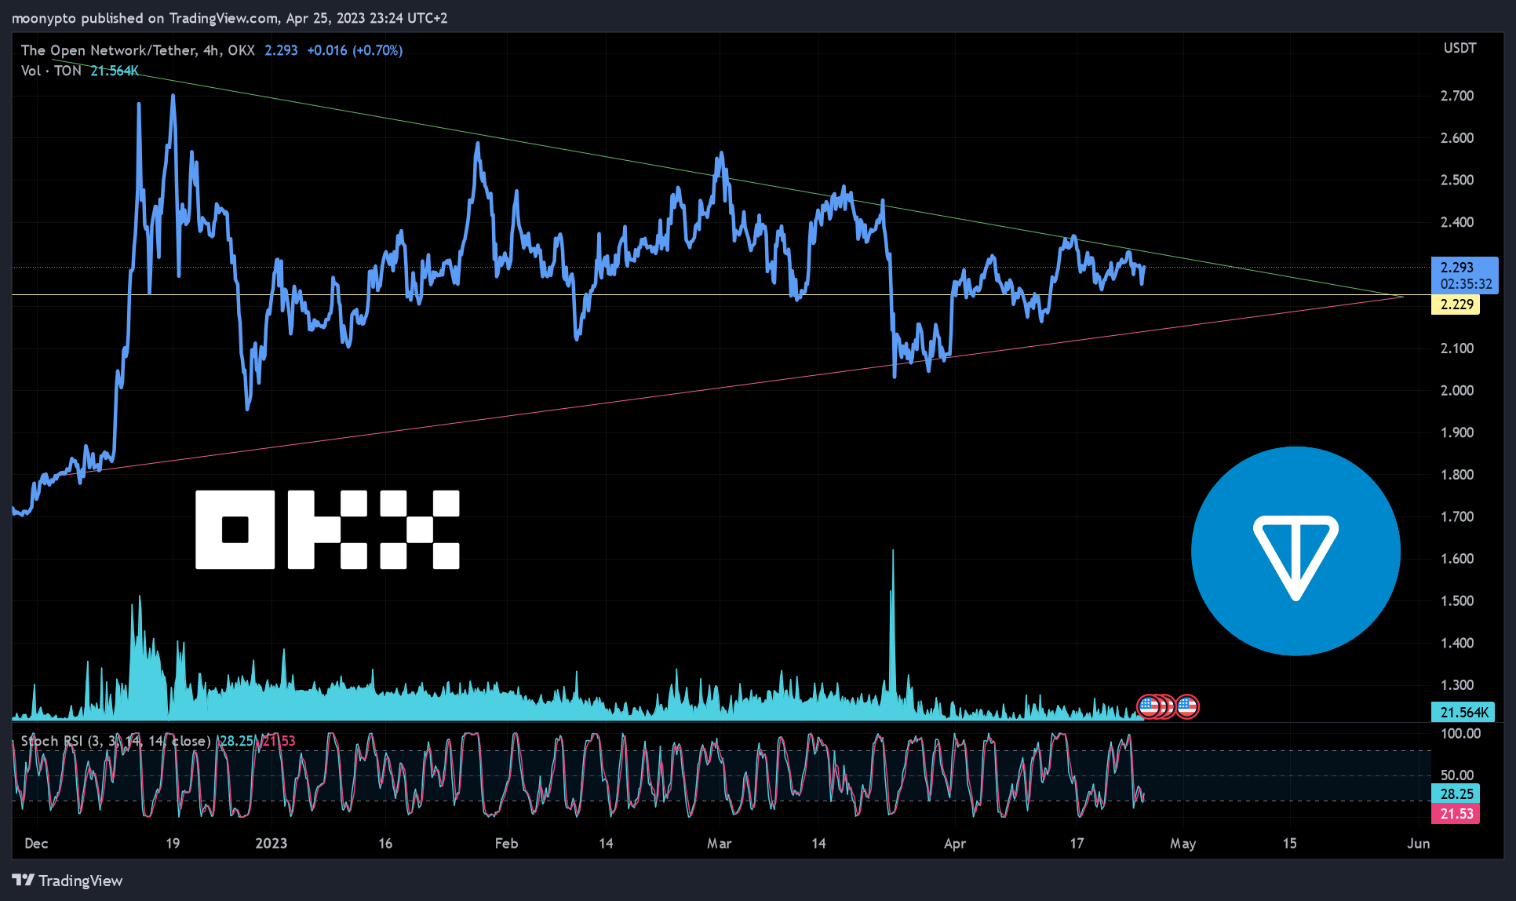Click the May month label on the time axis
This screenshot has height=901, width=1516.
[x=1183, y=844]
